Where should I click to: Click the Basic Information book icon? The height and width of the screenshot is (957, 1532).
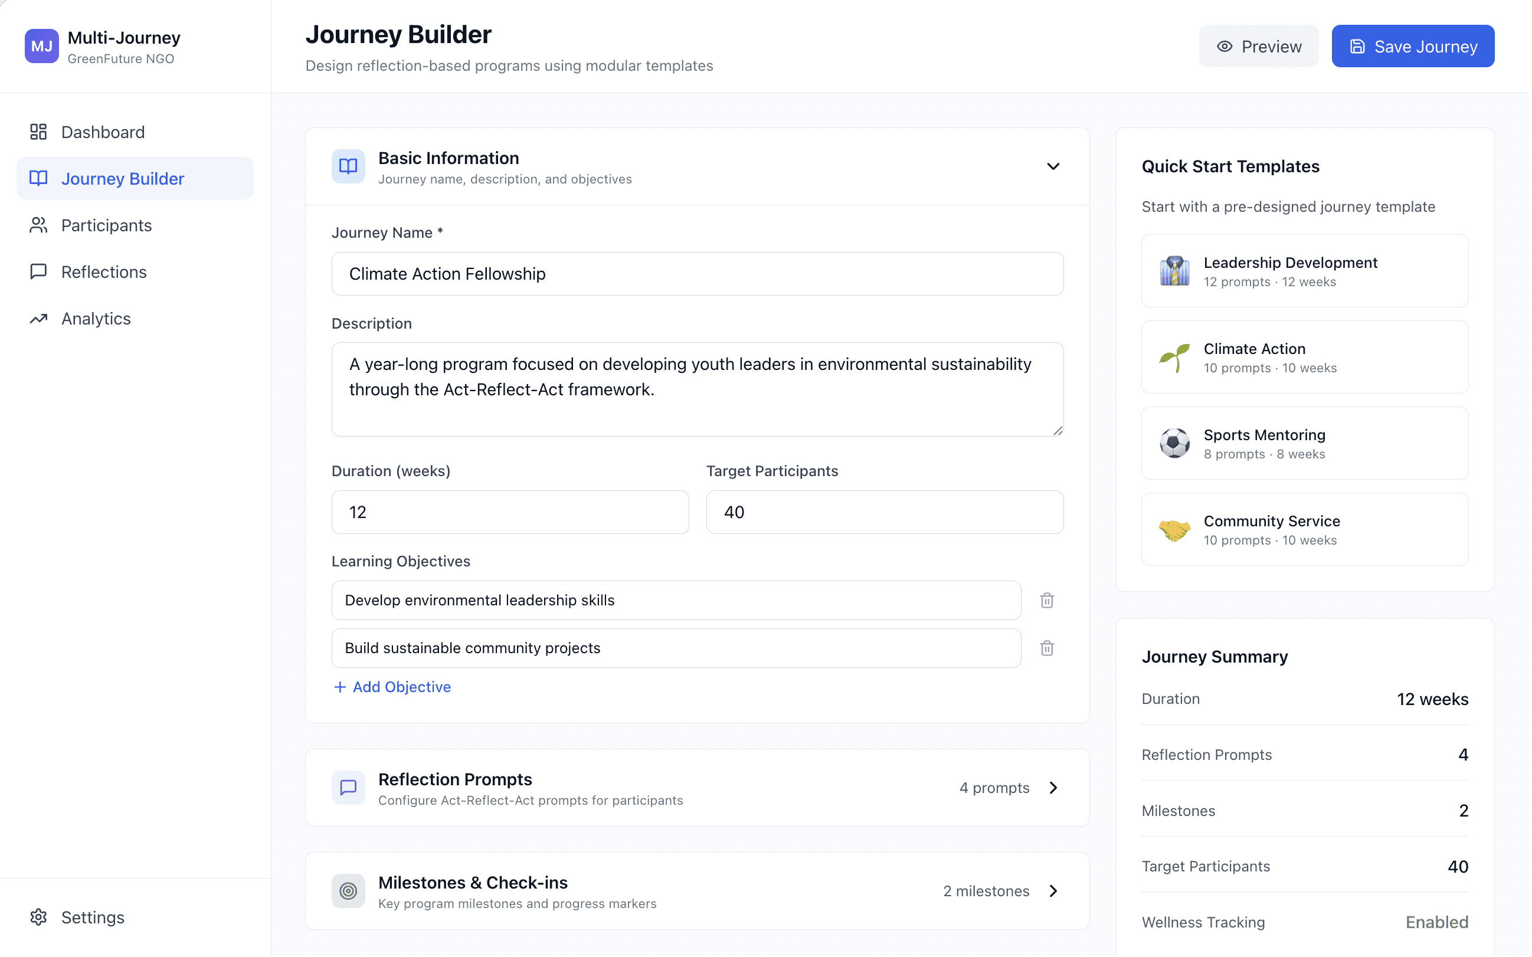point(349,167)
